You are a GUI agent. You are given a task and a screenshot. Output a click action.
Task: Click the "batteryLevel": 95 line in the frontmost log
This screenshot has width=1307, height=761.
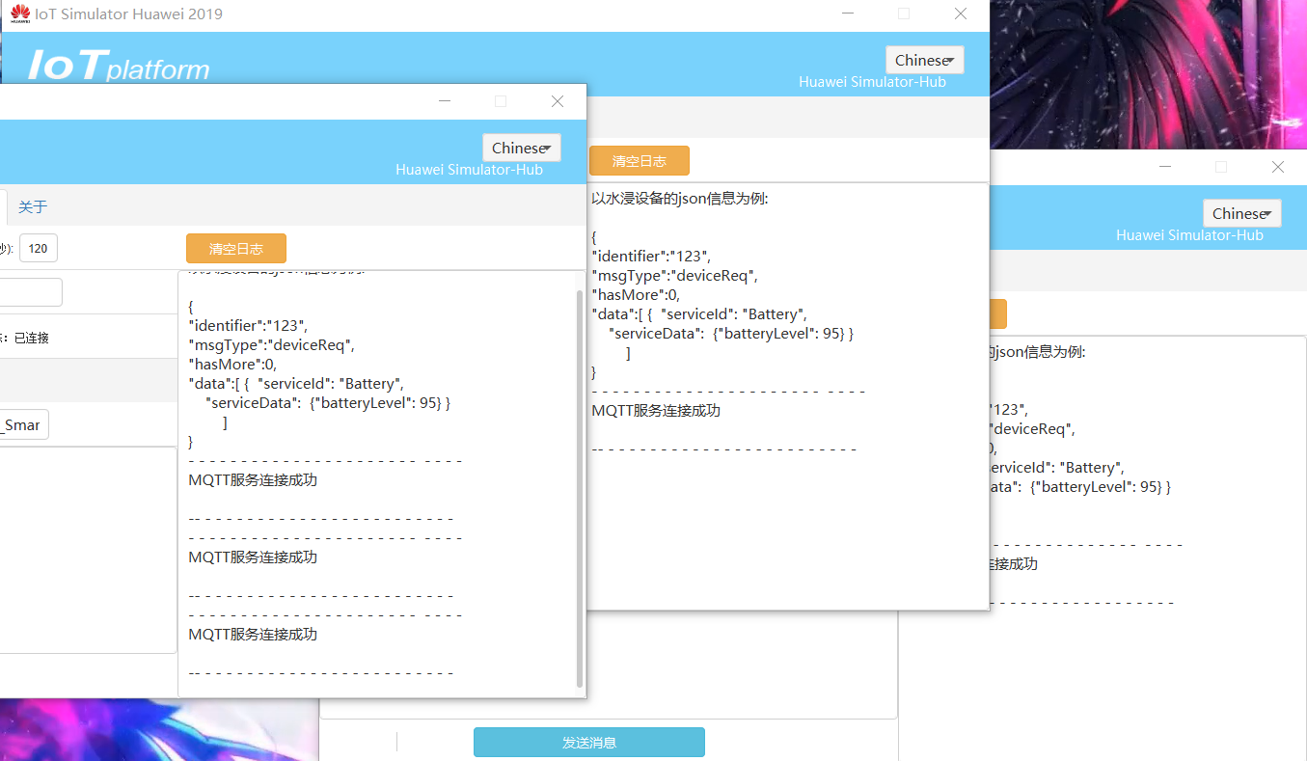pos(328,402)
